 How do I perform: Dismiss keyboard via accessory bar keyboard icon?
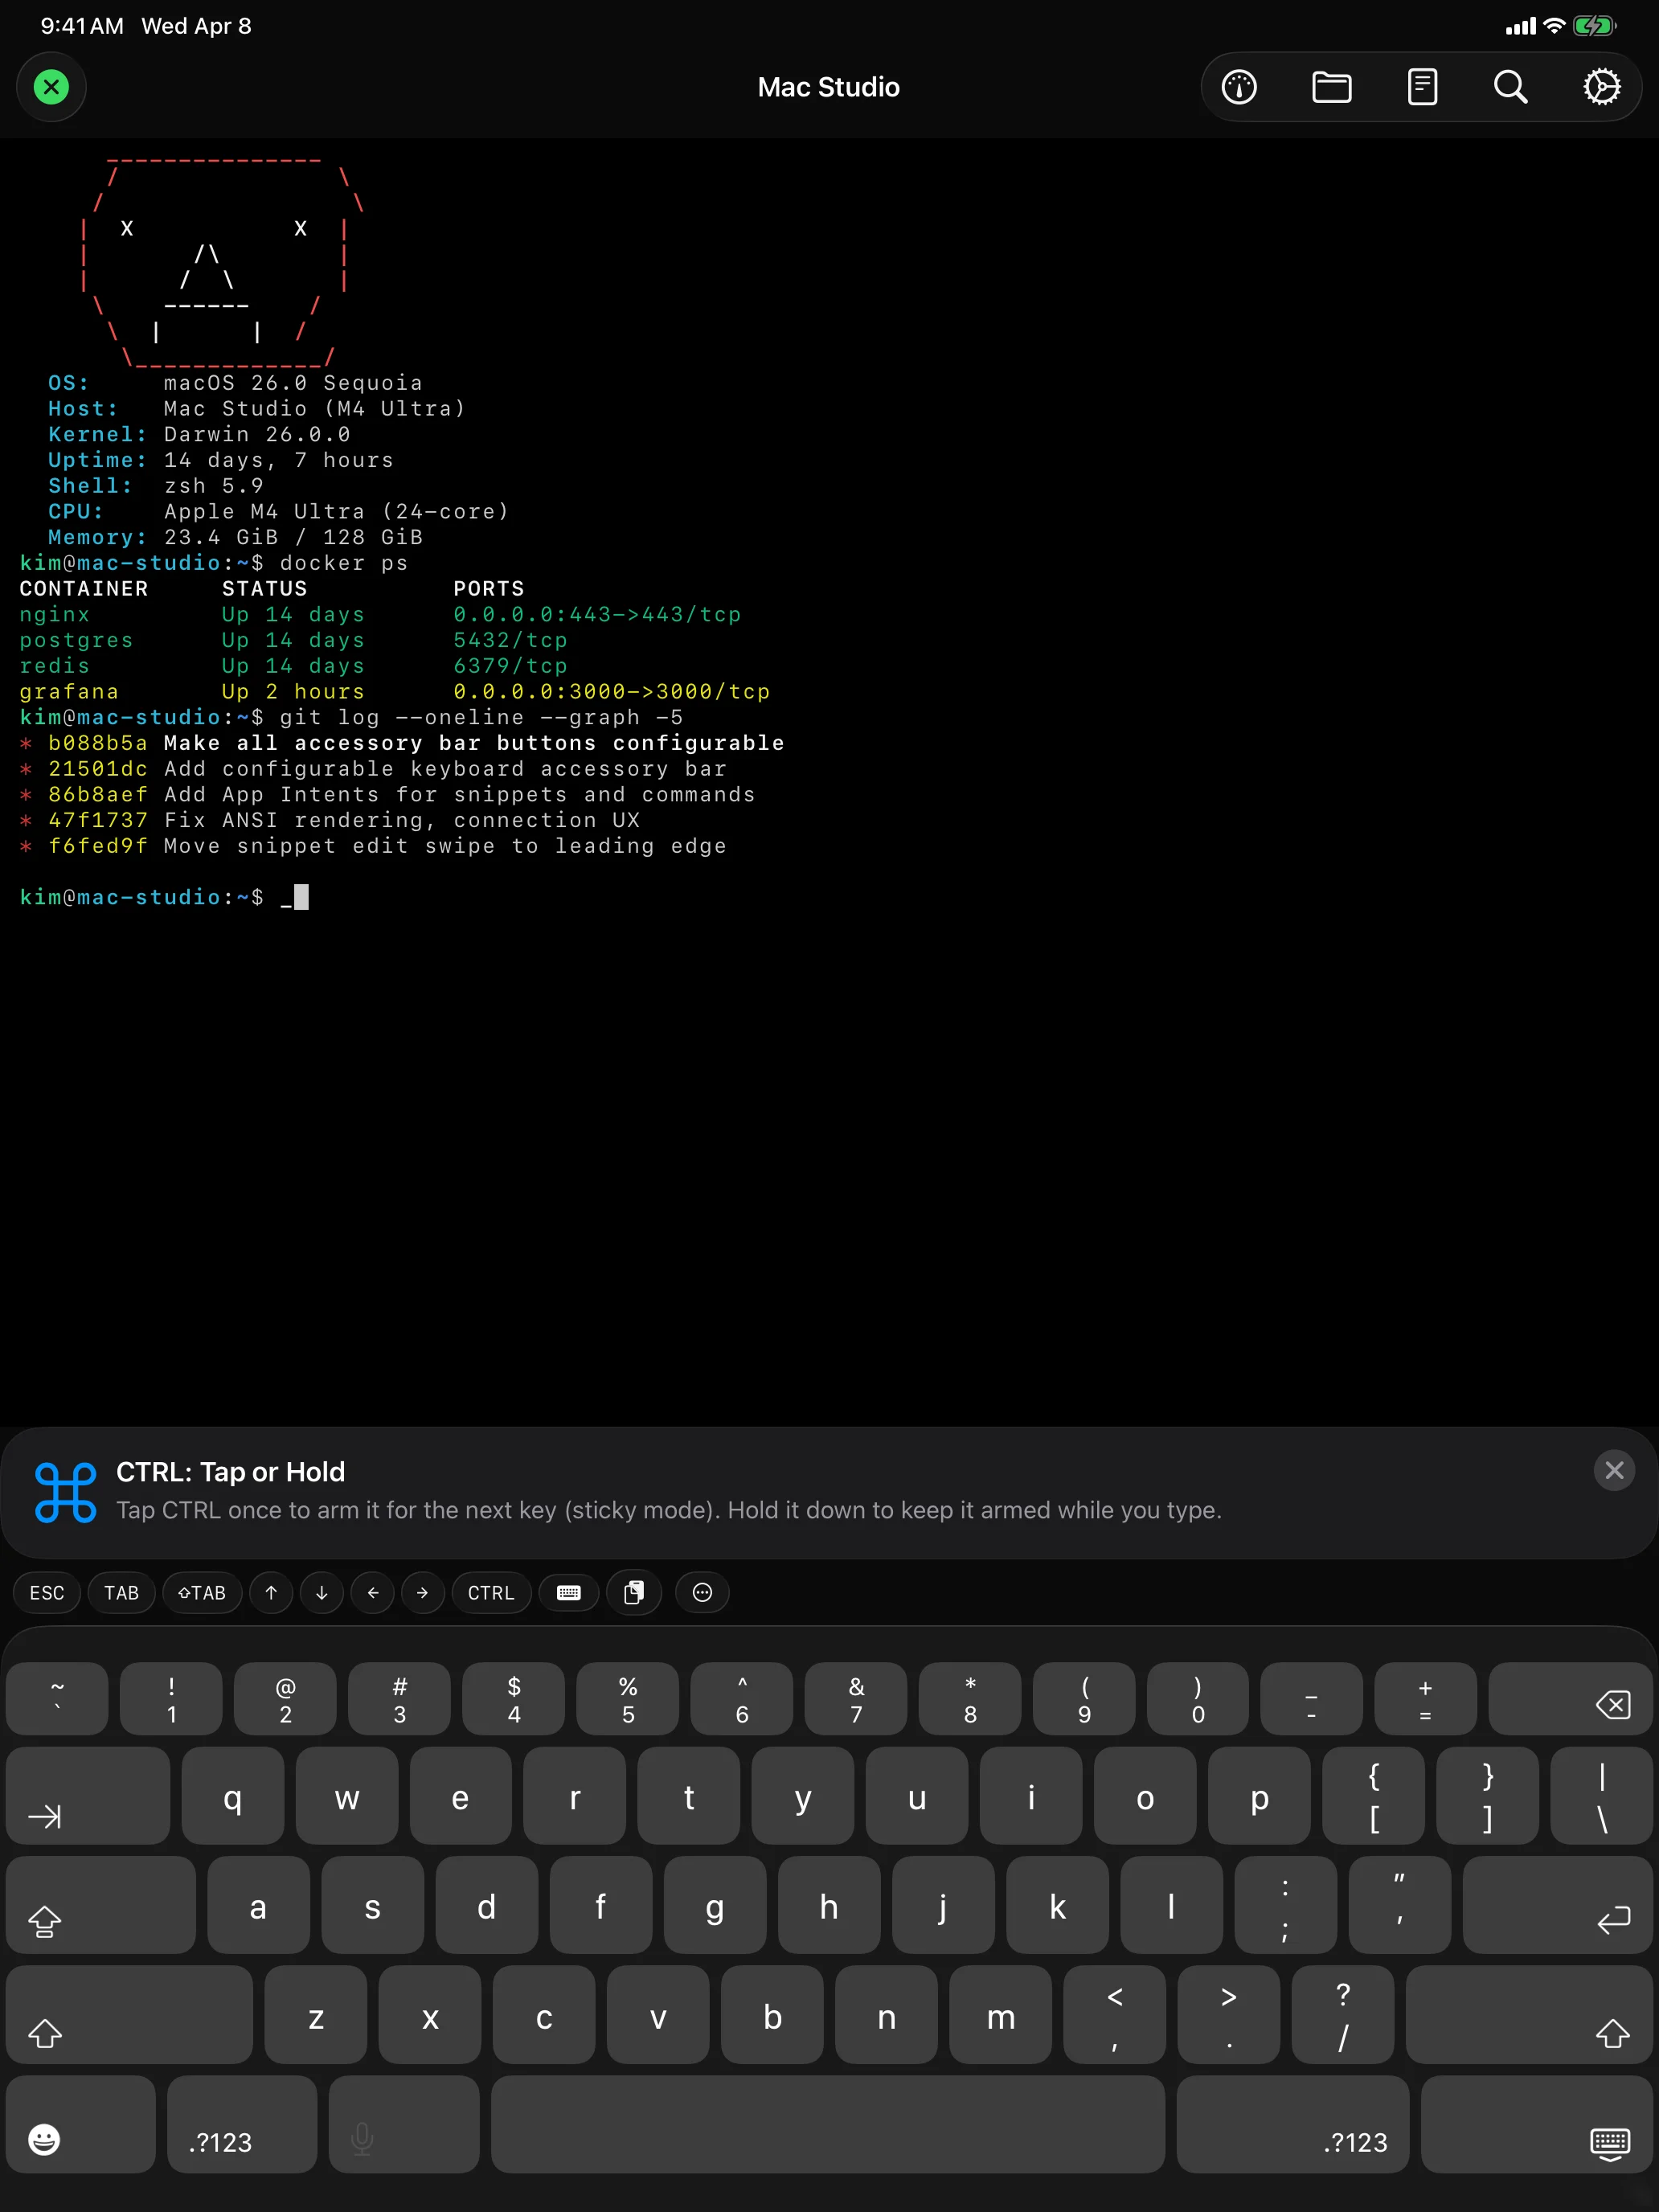point(568,1592)
